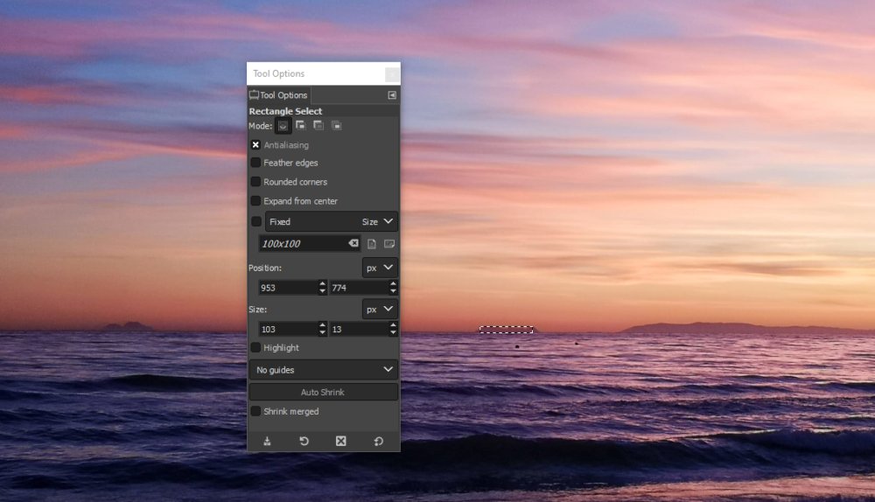Reset tool options to default values
Image resolution: width=875 pixels, height=502 pixels.
[x=378, y=441]
